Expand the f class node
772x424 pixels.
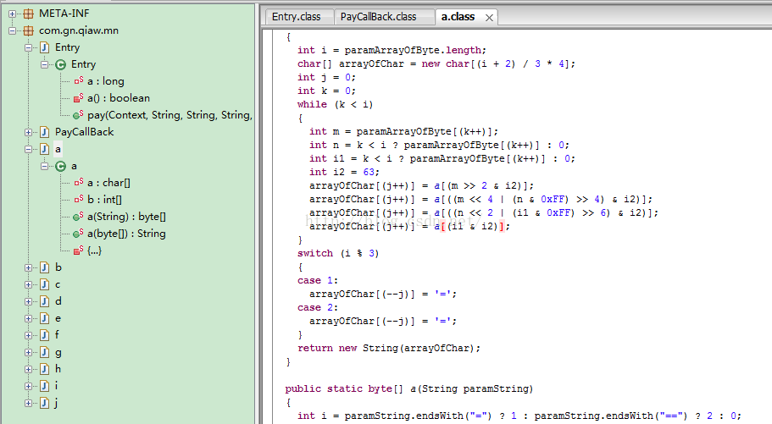[29, 335]
